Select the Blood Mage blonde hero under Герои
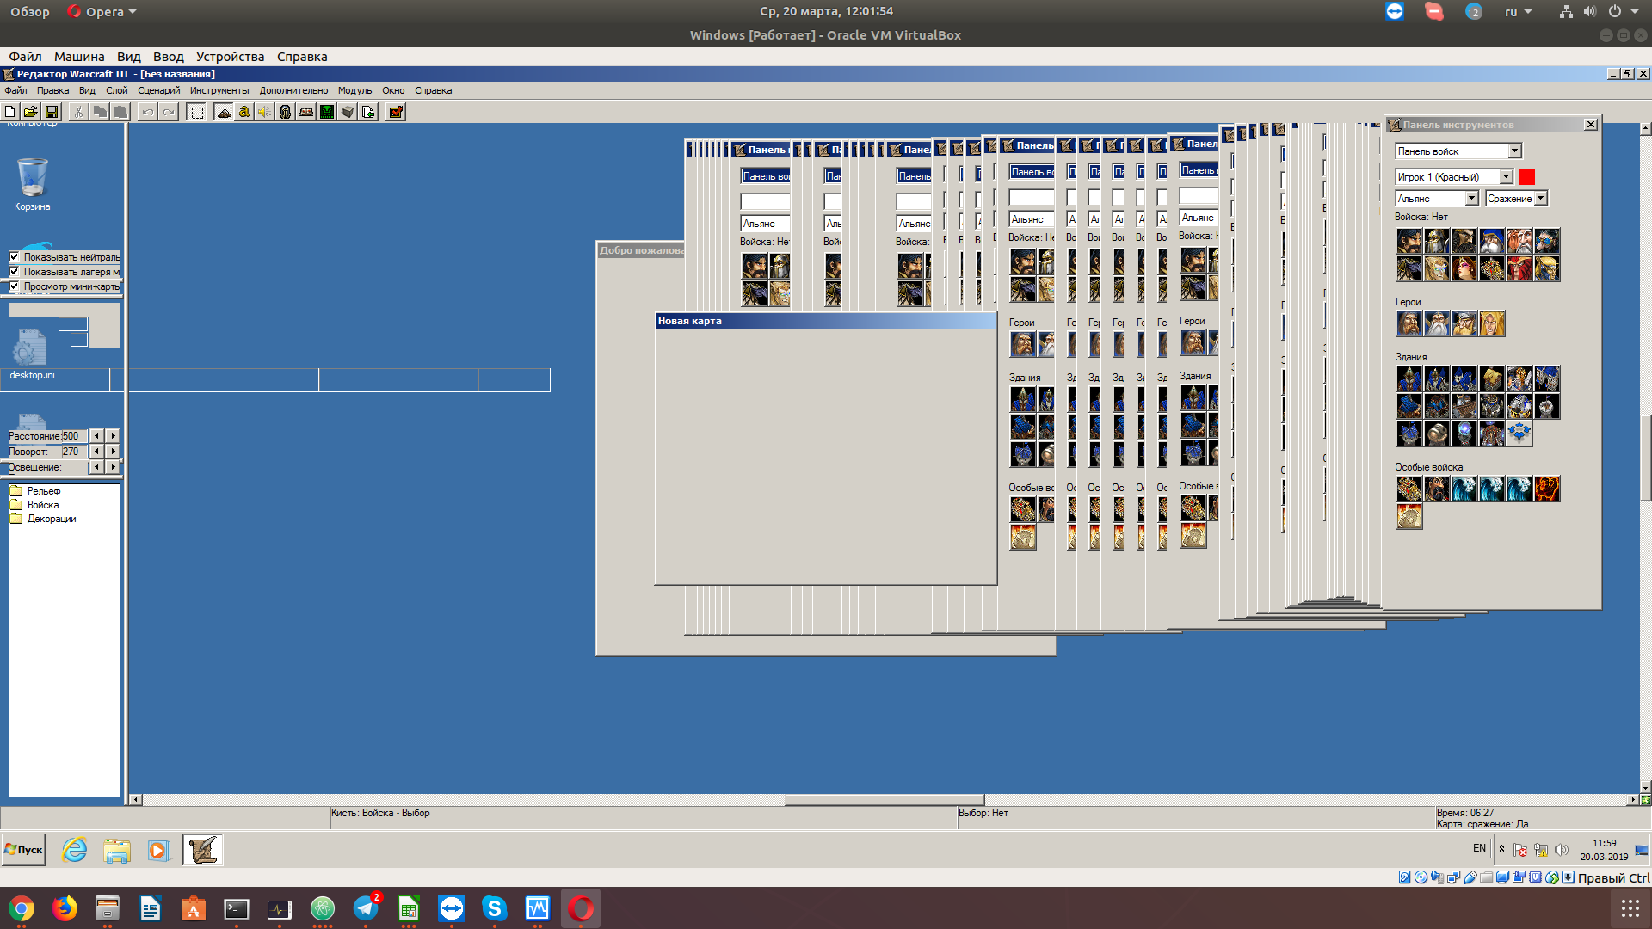The height and width of the screenshot is (929, 1652). pyautogui.click(x=1492, y=323)
